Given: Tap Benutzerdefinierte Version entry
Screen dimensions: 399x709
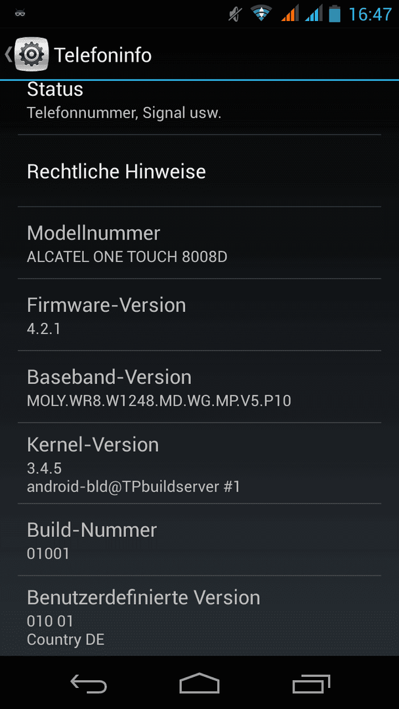Looking at the screenshot, I should click(x=199, y=615).
